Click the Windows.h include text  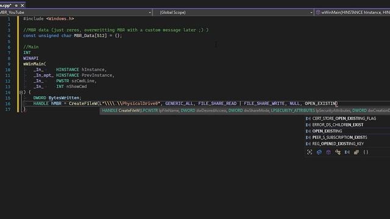(60, 19)
